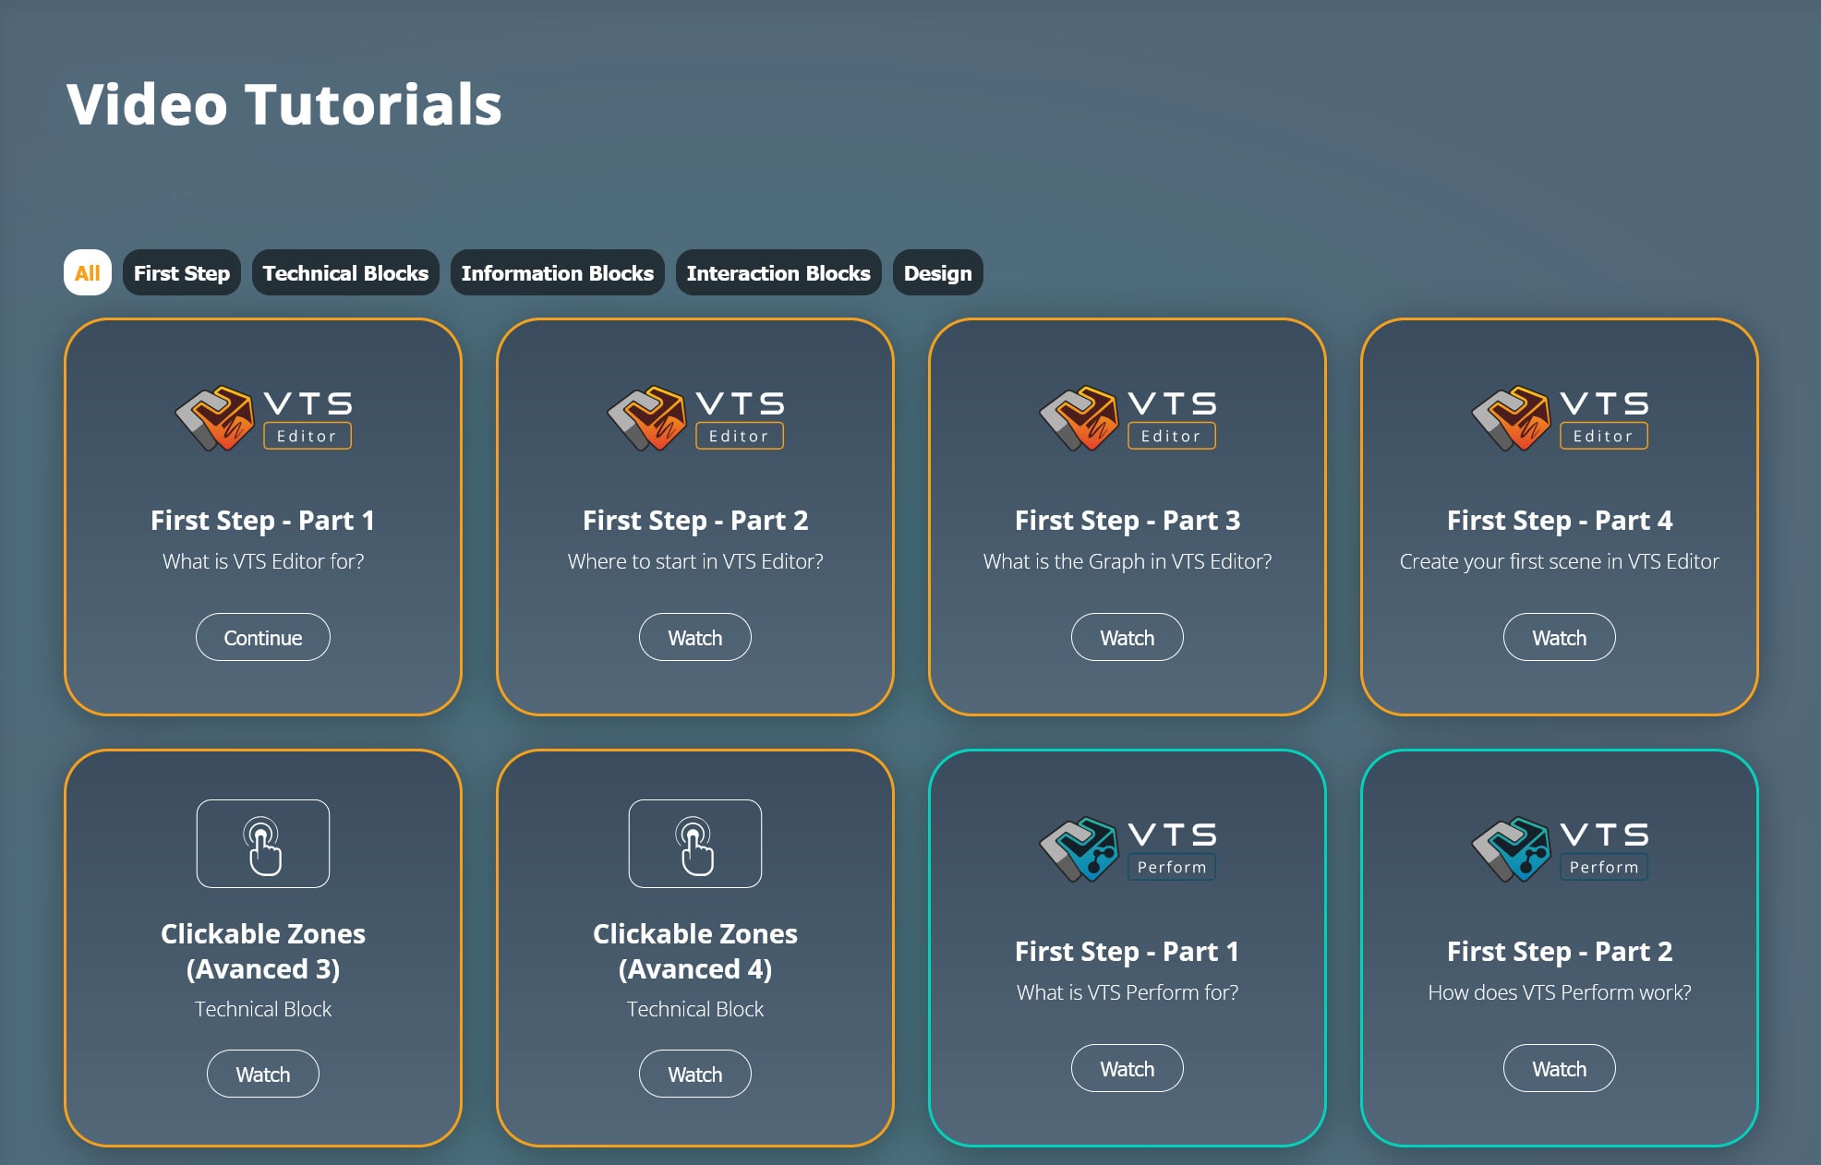Click the VTS Editor logo on First Step Part 2
Image resolution: width=1821 pixels, height=1165 pixels.
click(695, 417)
